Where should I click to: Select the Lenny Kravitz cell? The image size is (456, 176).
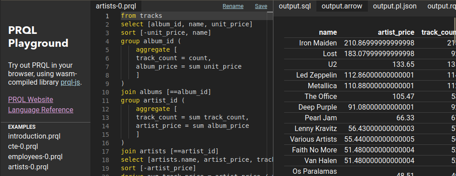[315, 128]
